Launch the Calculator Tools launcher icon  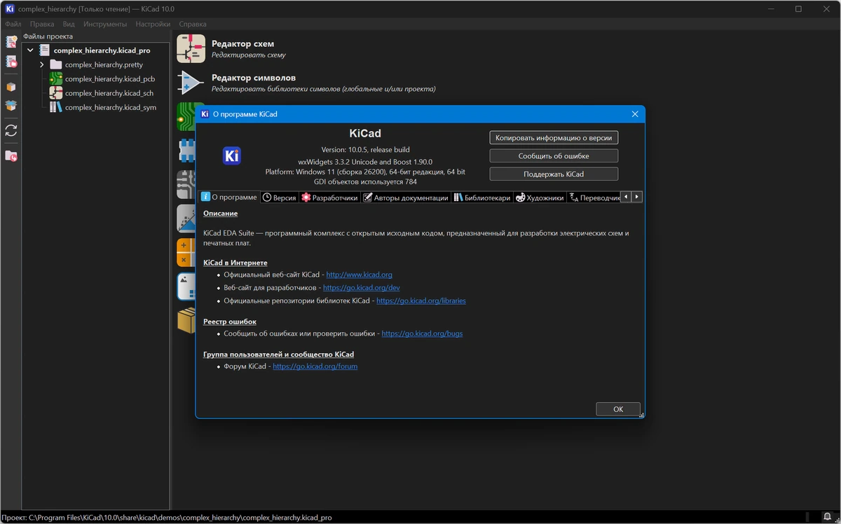point(185,252)
